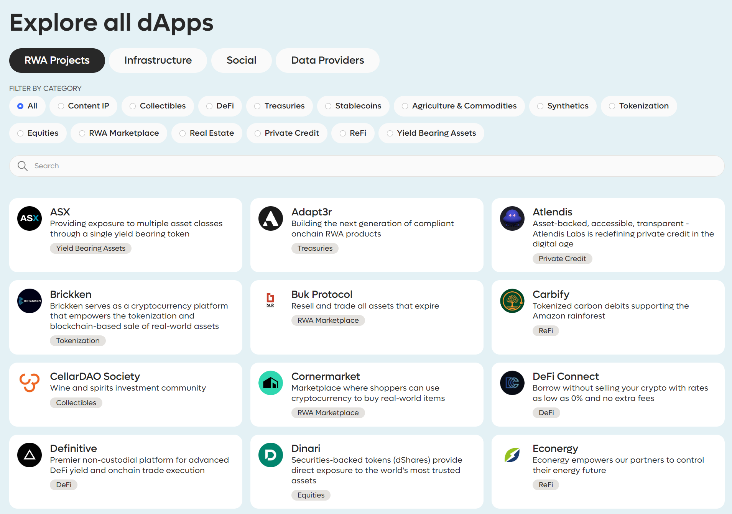
Task: Click the ASX logo icon
Action: point(30,218)
